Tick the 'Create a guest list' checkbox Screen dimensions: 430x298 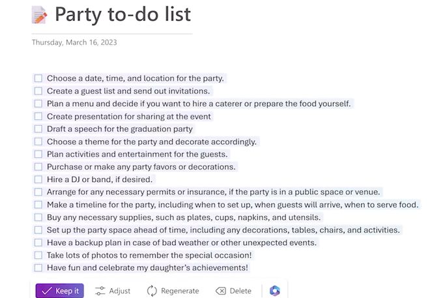point(38,91)
